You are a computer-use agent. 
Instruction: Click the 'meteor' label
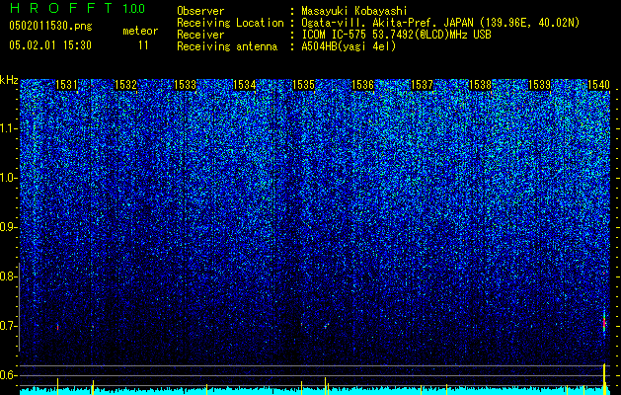140,31
